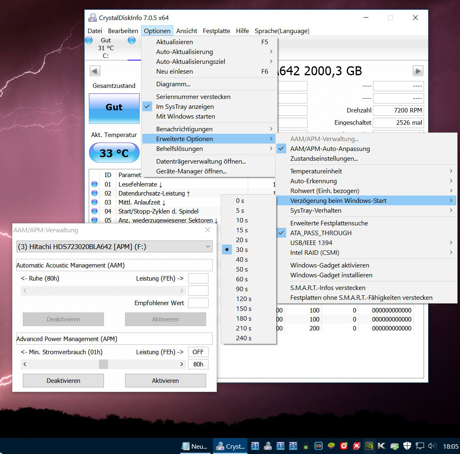
Task: Select drive C: health orb in disk bar
Action: click(89, 40)
